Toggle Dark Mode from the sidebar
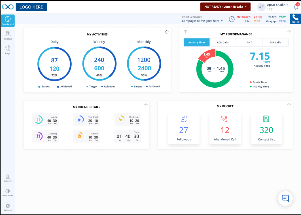 [x=8, y=192]
